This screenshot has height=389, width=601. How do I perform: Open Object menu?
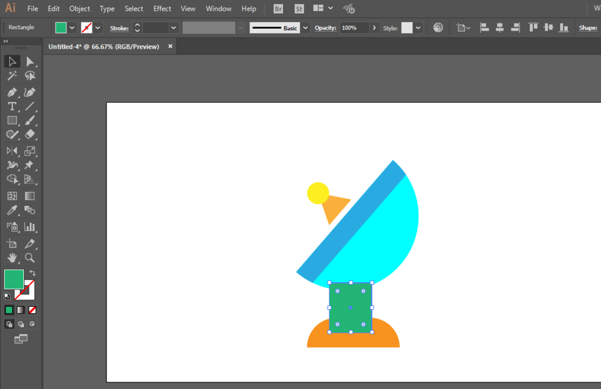79,8
